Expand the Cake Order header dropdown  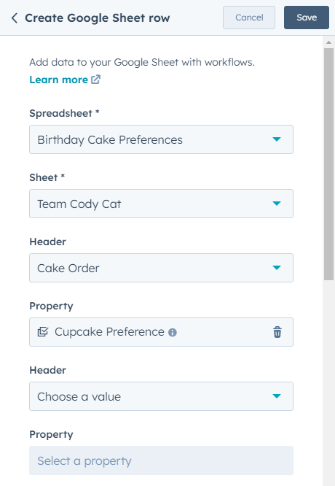pos(161,268)
